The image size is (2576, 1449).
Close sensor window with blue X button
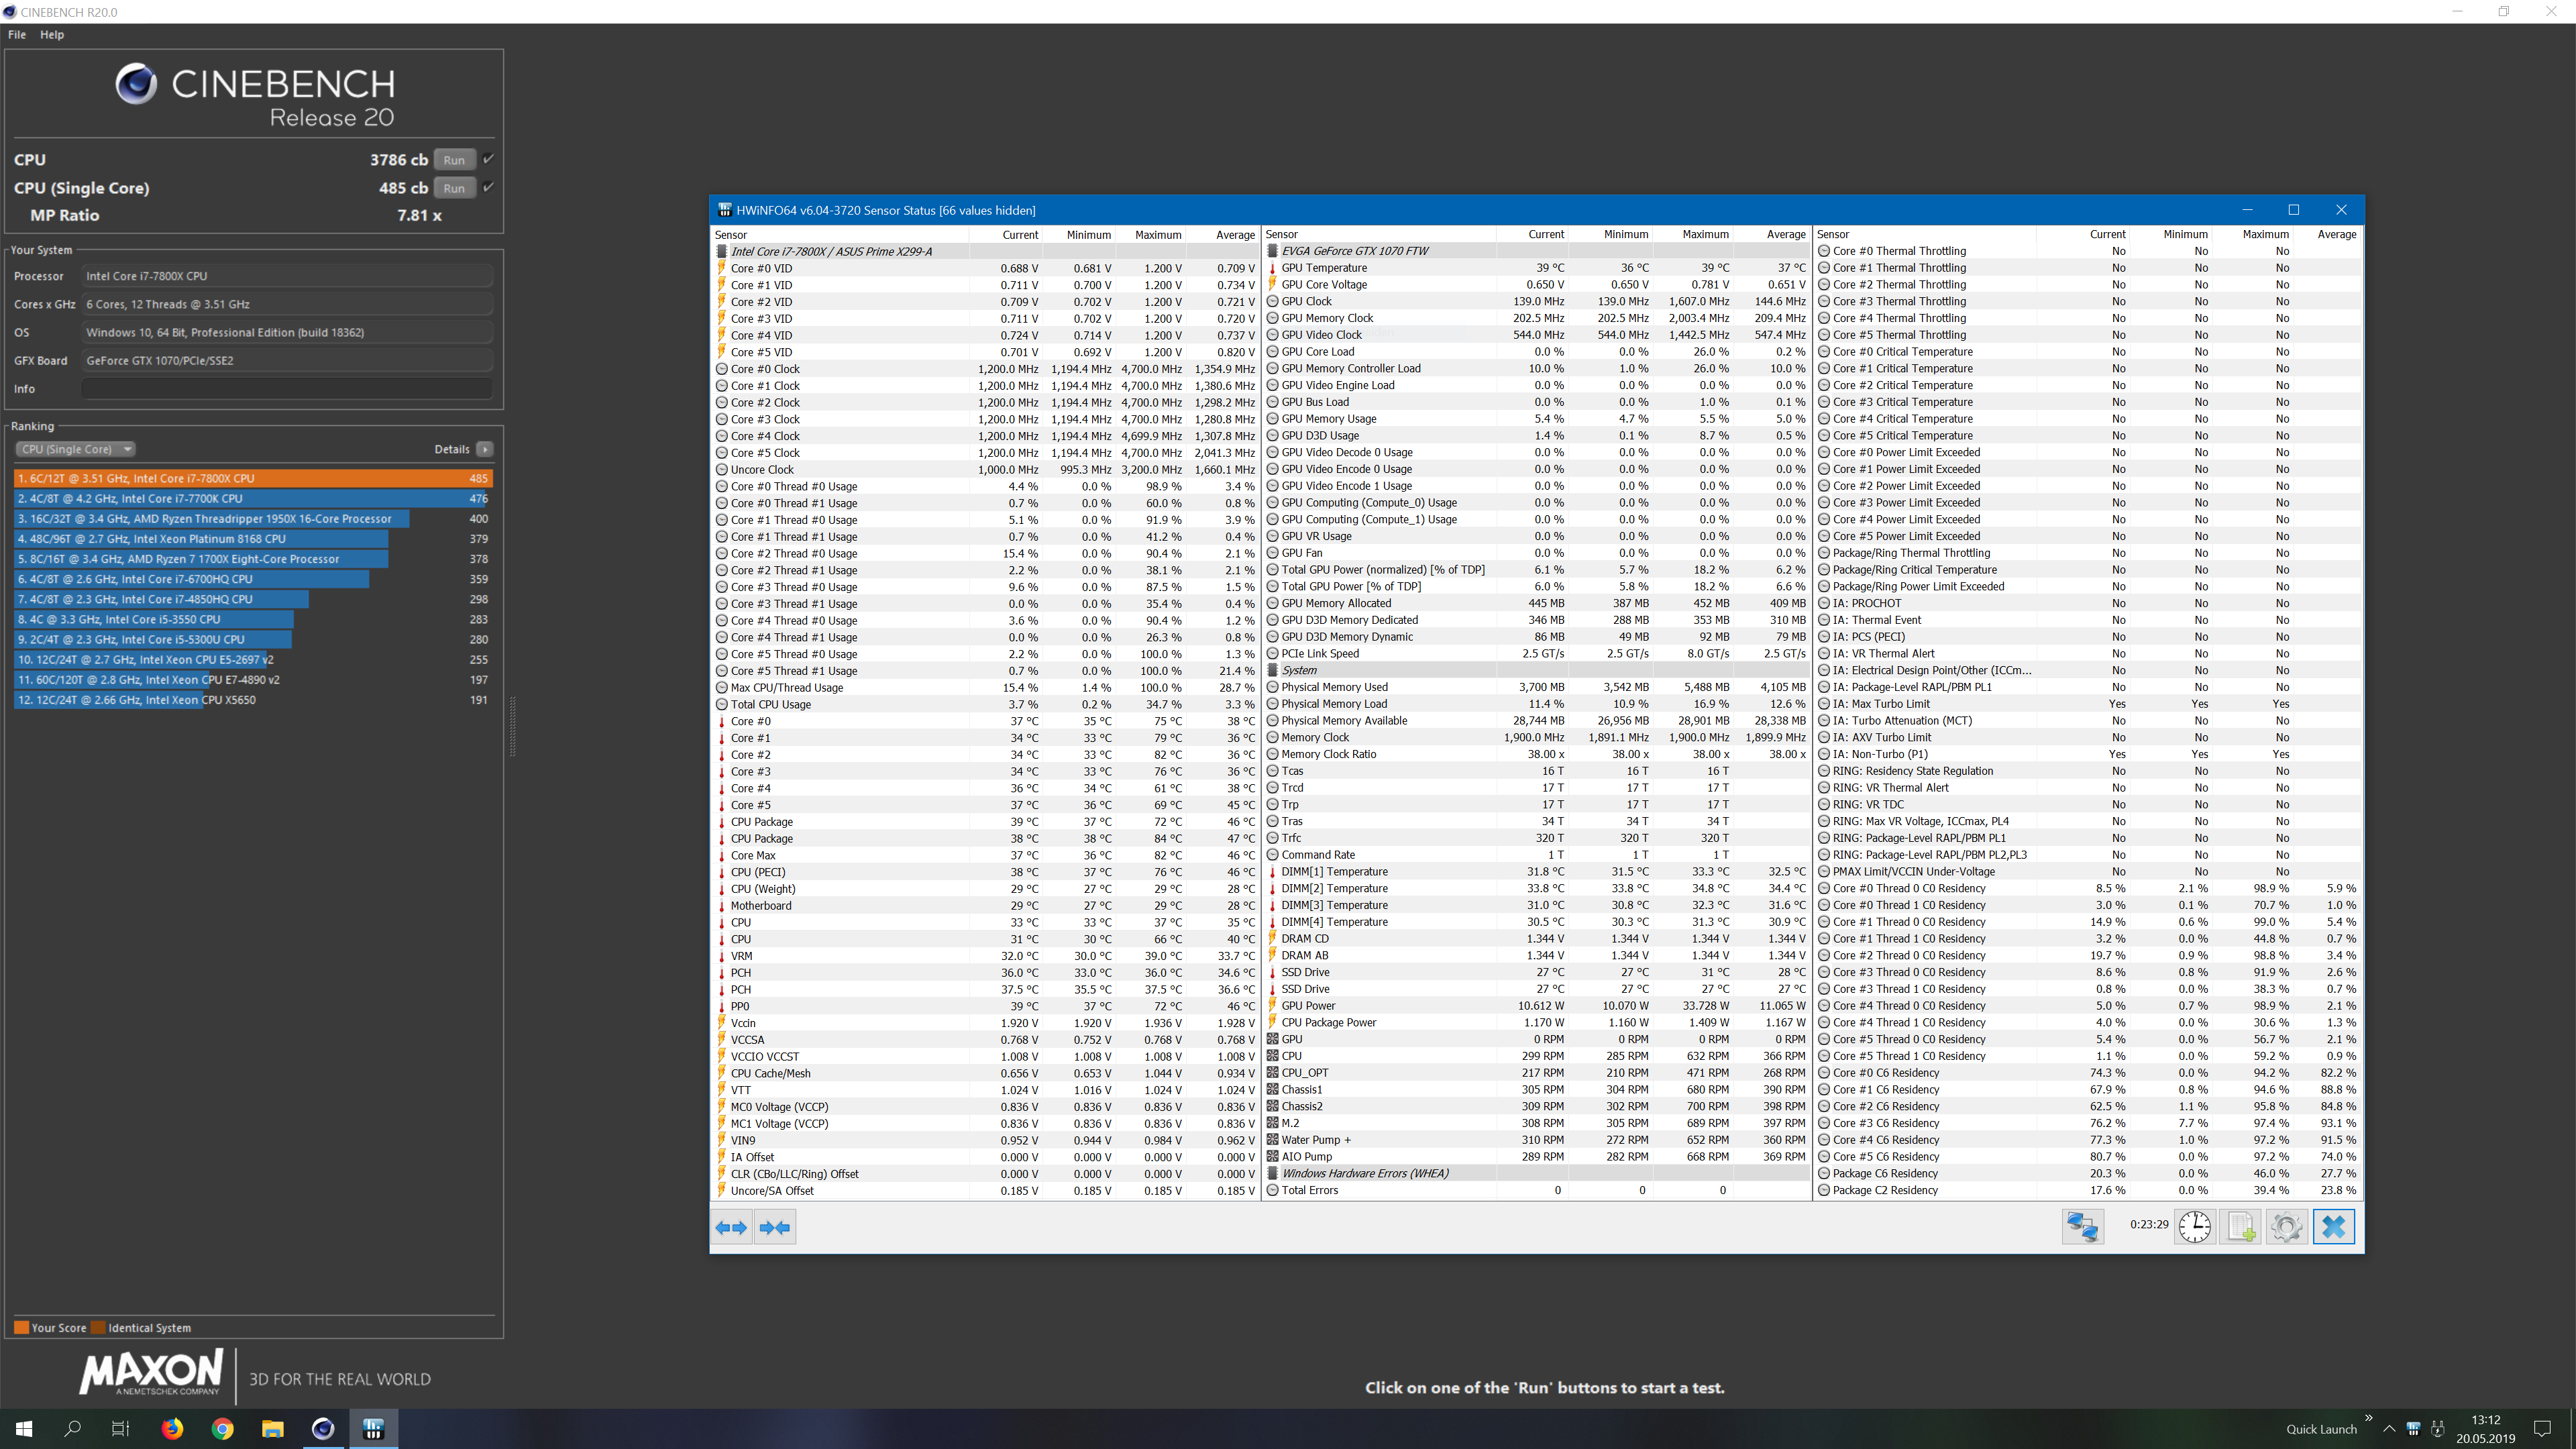click(2333, 1226)
